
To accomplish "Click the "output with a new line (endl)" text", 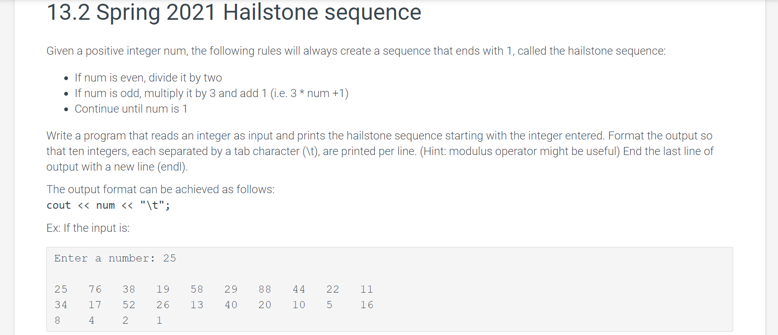I will 117,167.
